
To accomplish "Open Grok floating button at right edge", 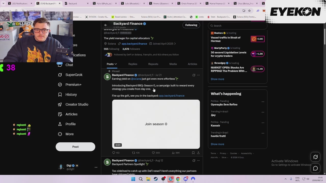I will tap(315, 157).
